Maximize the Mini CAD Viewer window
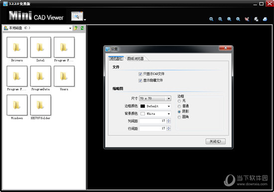The width and height of the screenshot is (274, 192). [262, 3]
